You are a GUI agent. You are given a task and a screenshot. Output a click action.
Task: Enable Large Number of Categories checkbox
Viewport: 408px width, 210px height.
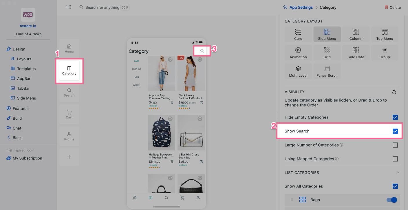click(395, 145)
